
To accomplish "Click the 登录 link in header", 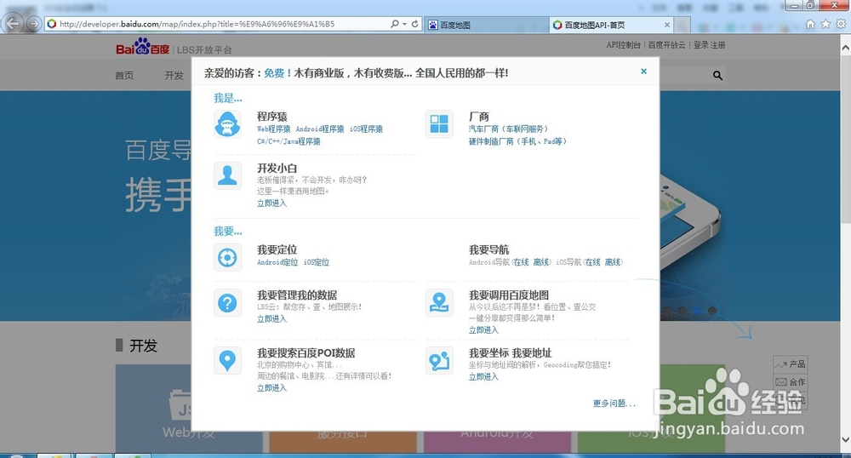I will [700, 45].
